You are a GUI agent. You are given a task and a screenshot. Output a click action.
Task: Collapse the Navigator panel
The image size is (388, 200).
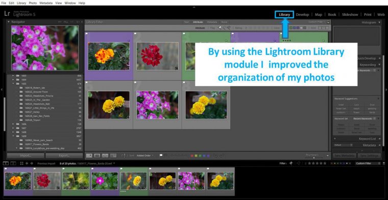[x=9, y=22]
